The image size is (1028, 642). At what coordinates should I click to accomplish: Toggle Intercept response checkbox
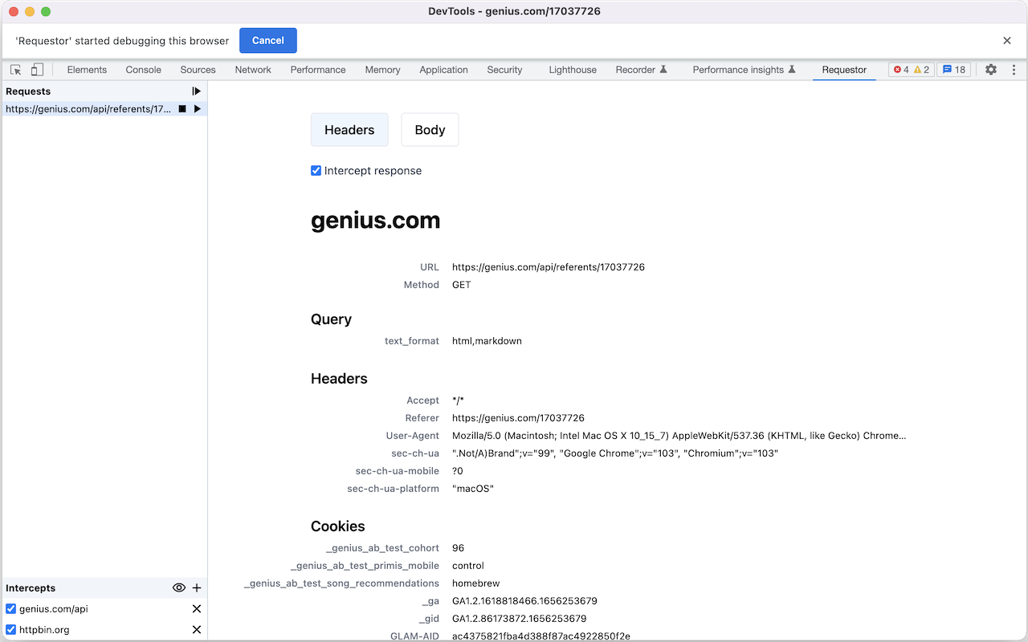click(316, 171)
